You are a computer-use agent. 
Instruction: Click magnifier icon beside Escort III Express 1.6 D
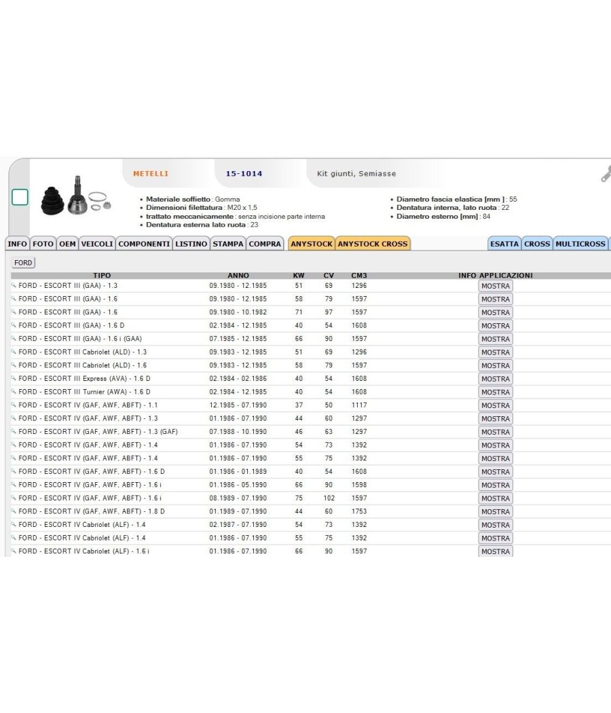coord(14,378)
